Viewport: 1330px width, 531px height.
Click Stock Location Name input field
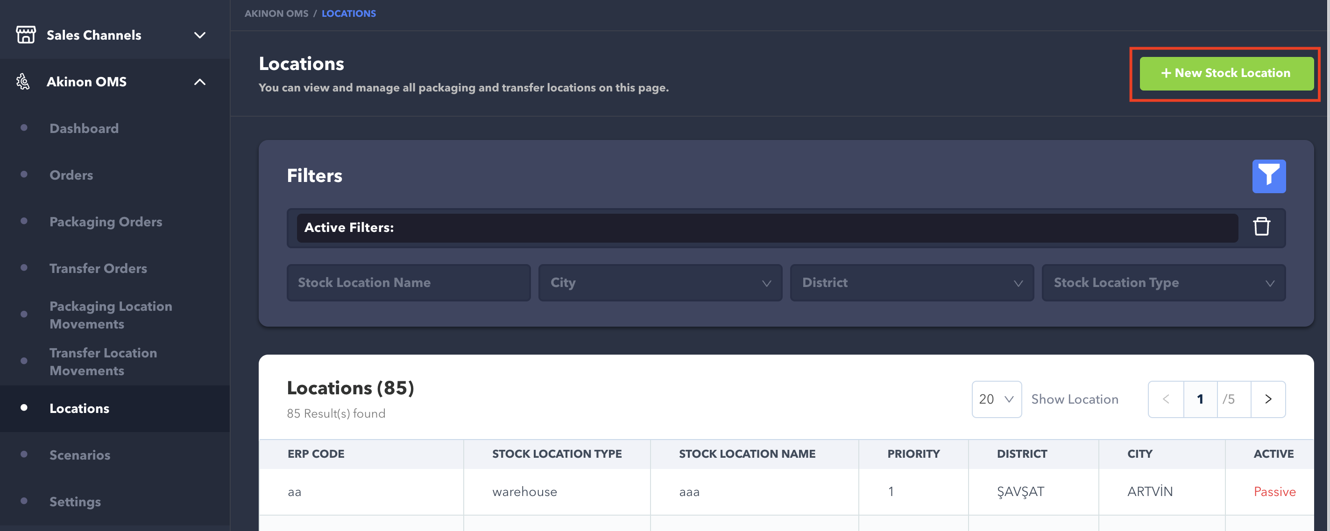tap(409, 283)
